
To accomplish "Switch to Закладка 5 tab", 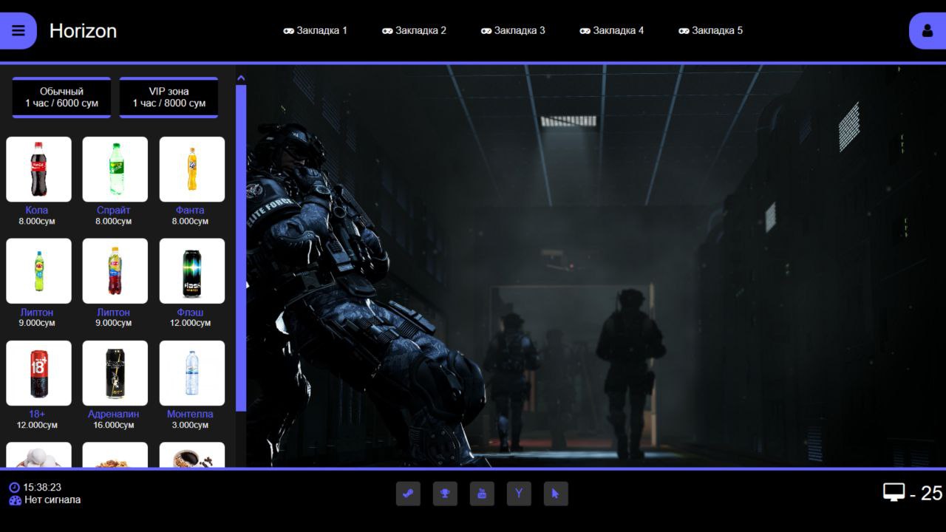I will (x=710, y=30).
